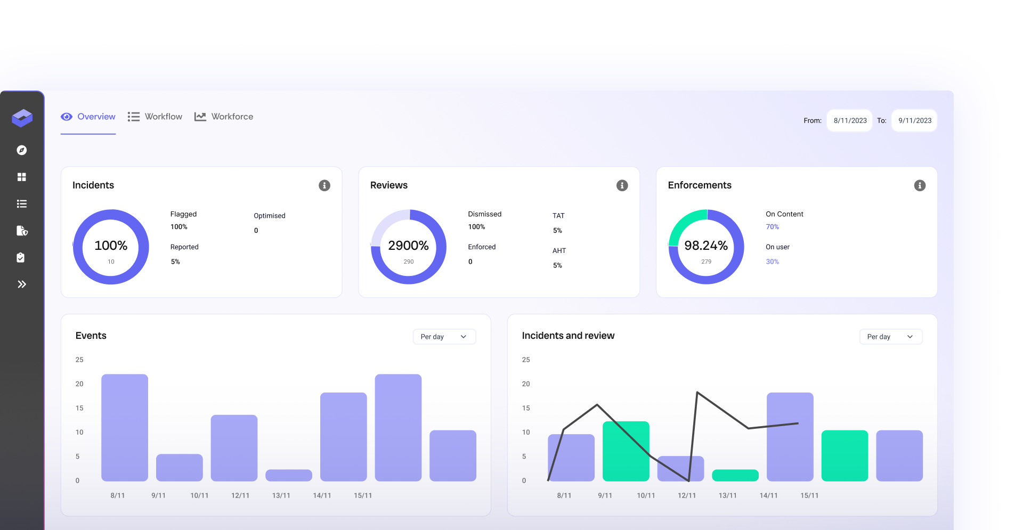Screen dimensions: 1023x530
Task: Show info for Incidents card
Action: click(x=324, y=185)
